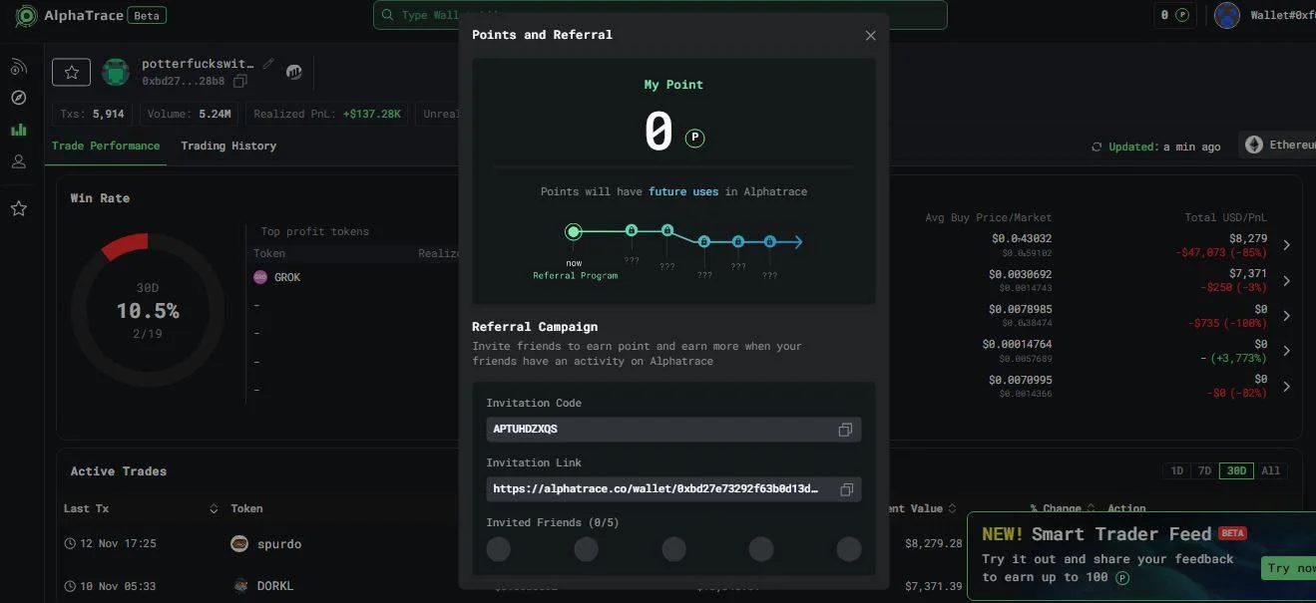The width and height of the screenshot is (1316, 603).
Task: Copy wallet address 0xbd27...28b8
Action: coord(240,81)
